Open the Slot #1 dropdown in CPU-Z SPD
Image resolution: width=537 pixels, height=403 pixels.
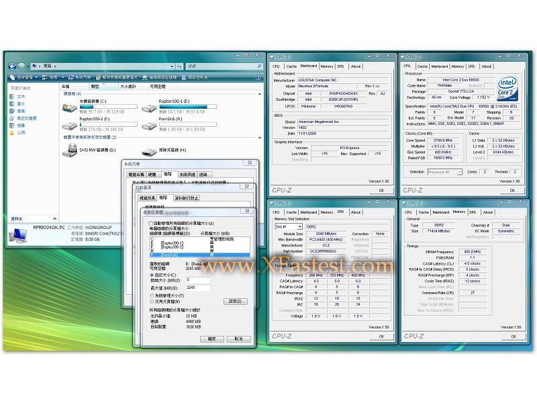(x=299, y=226)
